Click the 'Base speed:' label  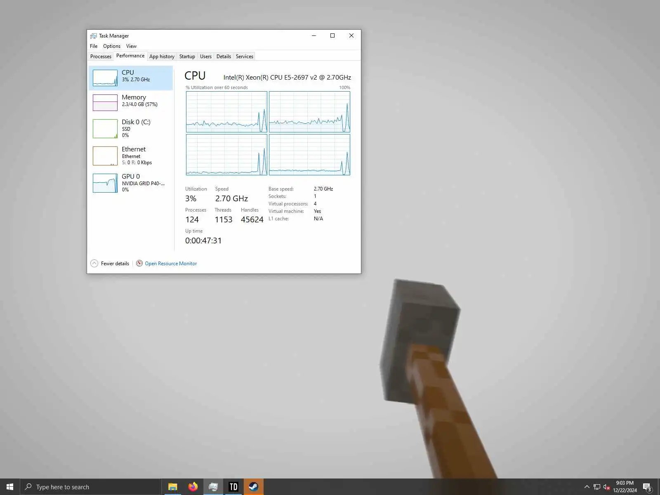click(281, 189)
